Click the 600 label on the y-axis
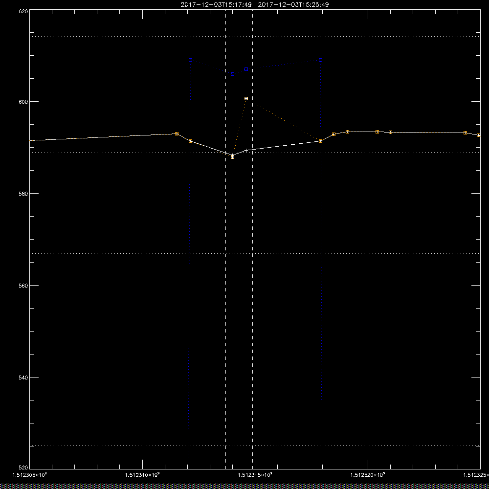The image size is (489, 489). (23, 102)
